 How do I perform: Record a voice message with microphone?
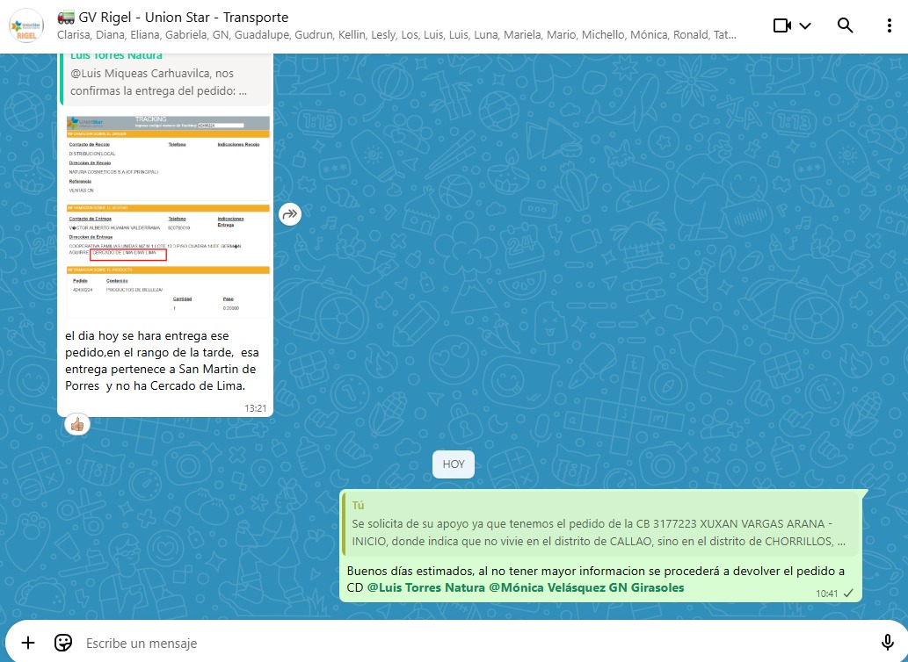click(x=887, y=643)
